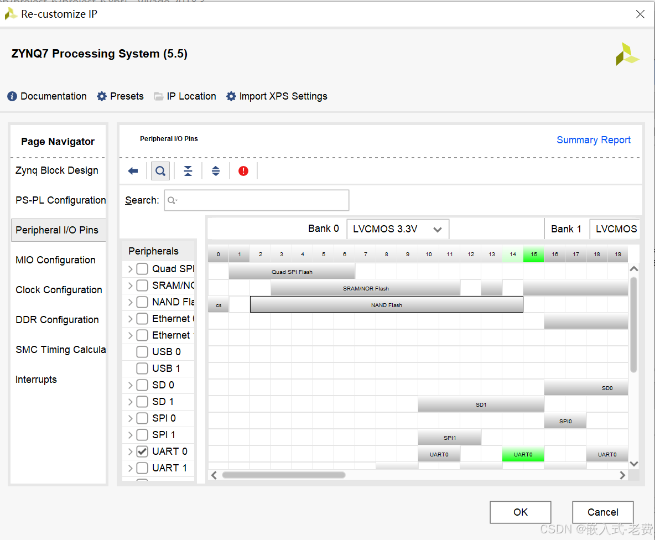655x540 pixels.
Task: Click the NAND Flash pin block
Action: 386,305
